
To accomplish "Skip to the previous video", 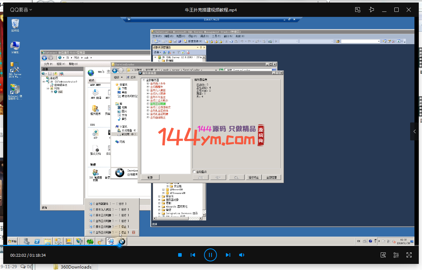I will coord(193,255).
